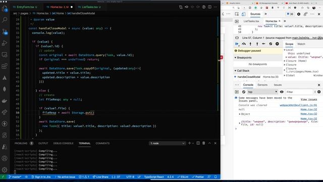The height and width of the screenshot is (182, 323).
Task: Open the Sensors drawer tab
Action: point(262,85)
